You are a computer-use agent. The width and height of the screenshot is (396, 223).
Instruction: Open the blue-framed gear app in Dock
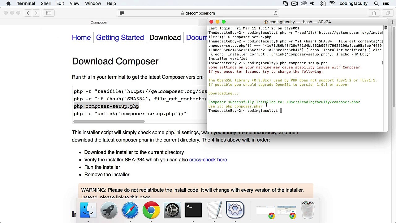[x=235, y=210]
